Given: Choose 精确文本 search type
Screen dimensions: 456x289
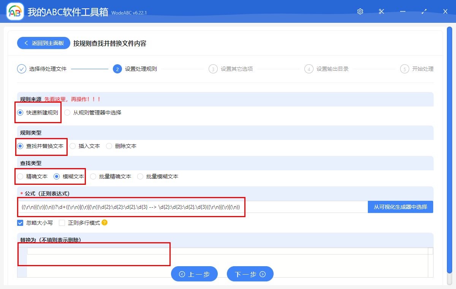Looking at the screenshot, I should click(20, 176).
